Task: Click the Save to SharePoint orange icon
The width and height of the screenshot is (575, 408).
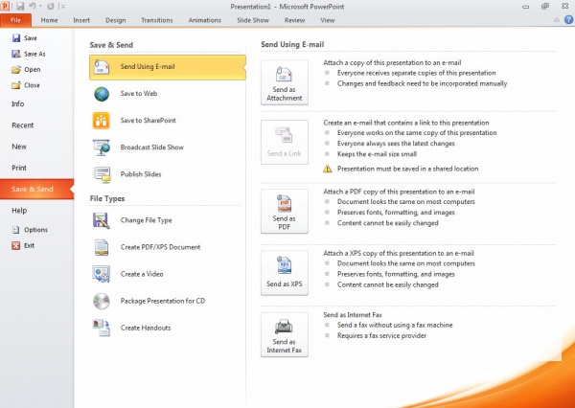Action: pyautogui.click(x=102, y=121)
